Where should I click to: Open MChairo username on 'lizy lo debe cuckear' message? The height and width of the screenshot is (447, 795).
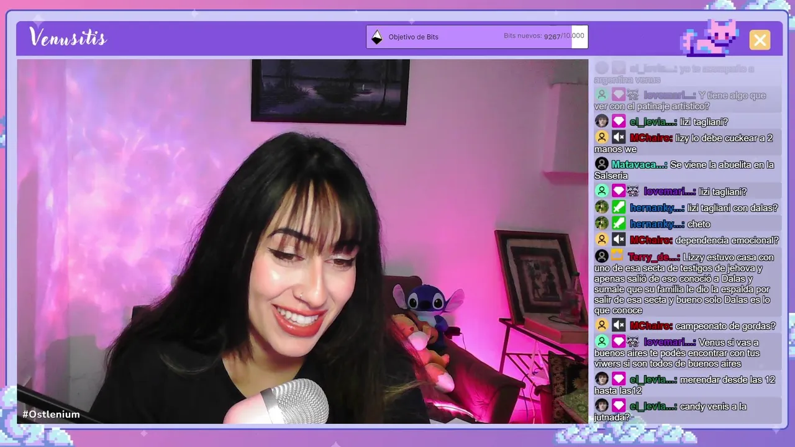pos(651,138)
